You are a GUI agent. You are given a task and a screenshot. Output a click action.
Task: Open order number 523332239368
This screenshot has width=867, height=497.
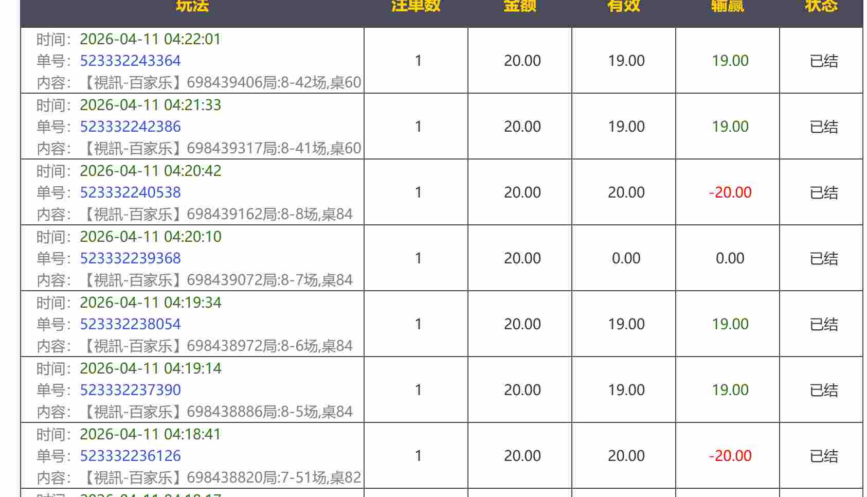[x=130, y=258]
